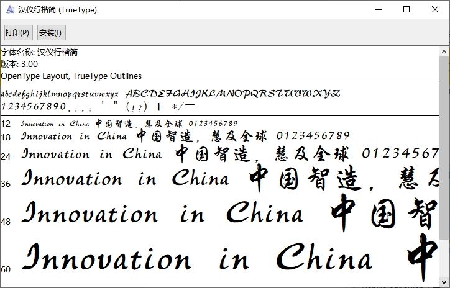The image size is (450, 288).
Task: Click the font name line 字体名称: 汉仪行楷简
Action: (x=39, y=52)
